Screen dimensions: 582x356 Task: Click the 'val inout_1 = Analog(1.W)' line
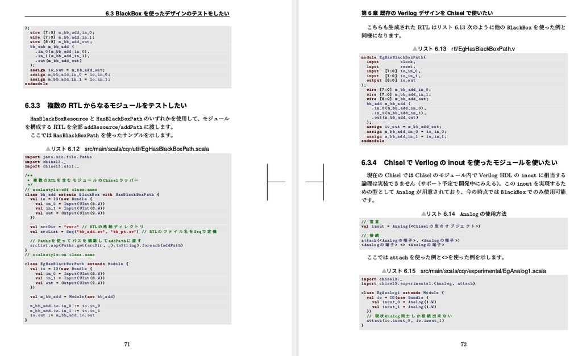404,307
